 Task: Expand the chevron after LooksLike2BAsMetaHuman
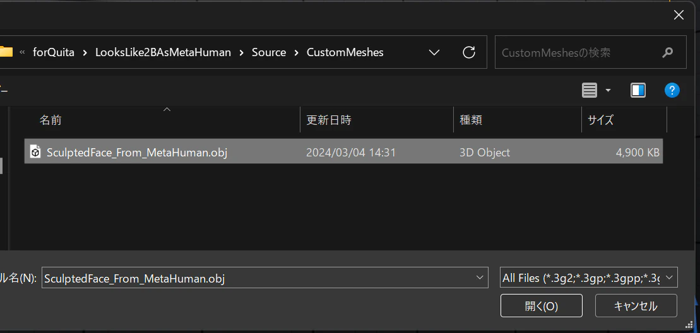(242, 52)
